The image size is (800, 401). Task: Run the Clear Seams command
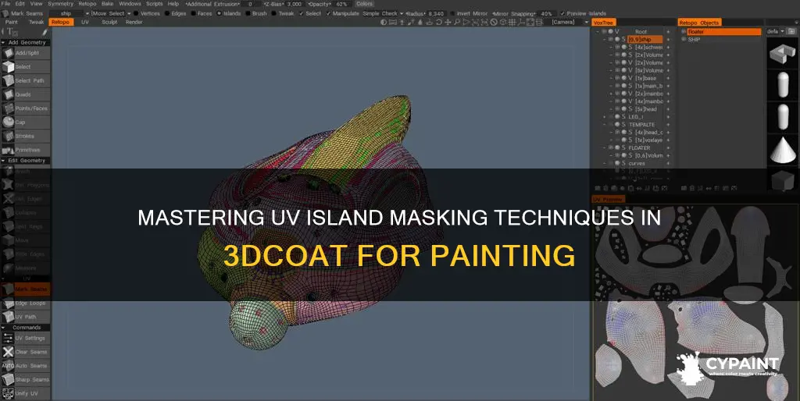pos(26,352)
